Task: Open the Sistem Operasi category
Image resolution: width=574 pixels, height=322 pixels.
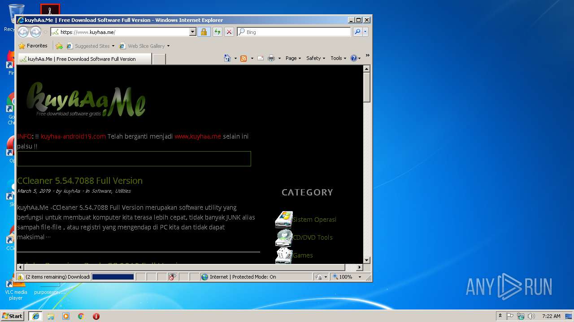Action: pos(314,220)
